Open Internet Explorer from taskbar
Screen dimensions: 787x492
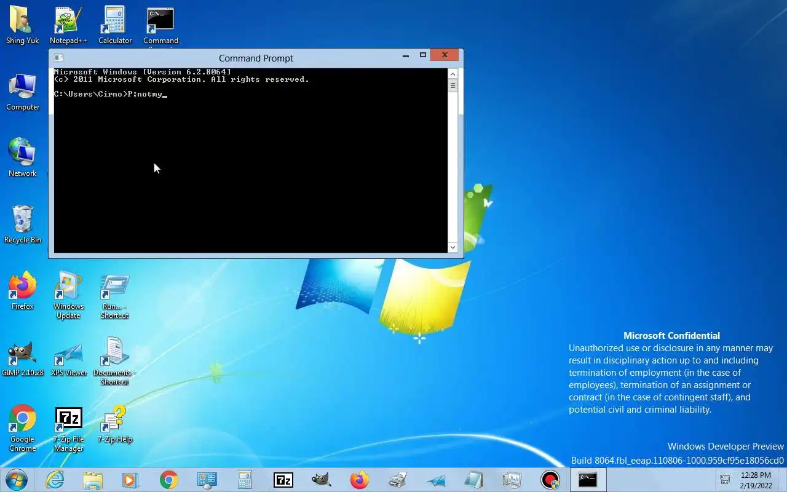pyautogui.click(x=55, y=480)
